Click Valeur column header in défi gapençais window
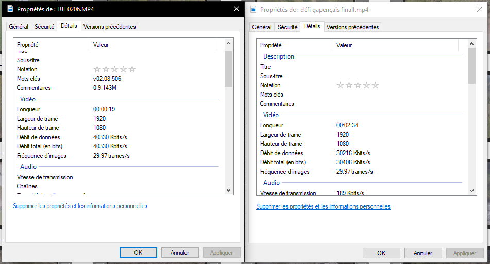The height and width of the screenshot is (264, 490). (396, 45)
